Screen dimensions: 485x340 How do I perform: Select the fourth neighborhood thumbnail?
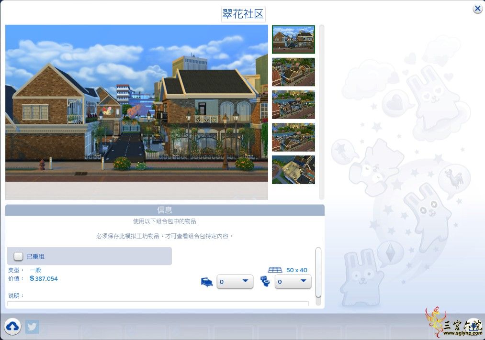click(293, 137)
